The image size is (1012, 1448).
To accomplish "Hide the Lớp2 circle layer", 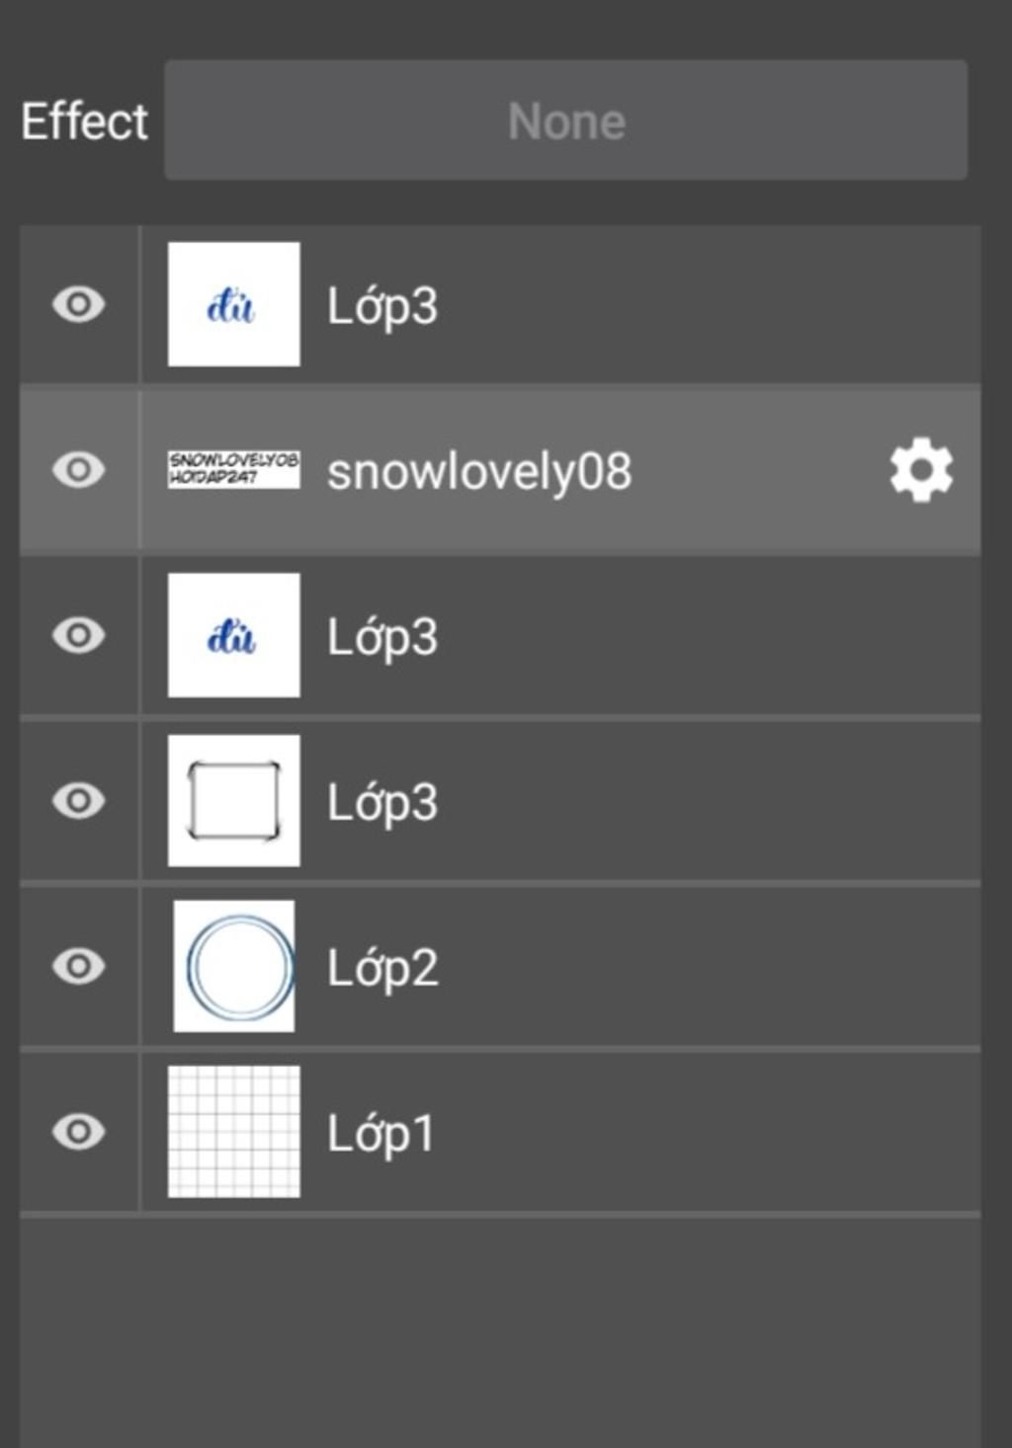I will 79,967.
